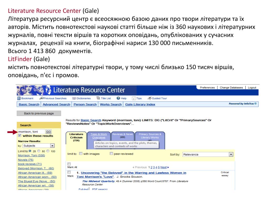Open the Sort by Relevance dropdown

(208, 154)
